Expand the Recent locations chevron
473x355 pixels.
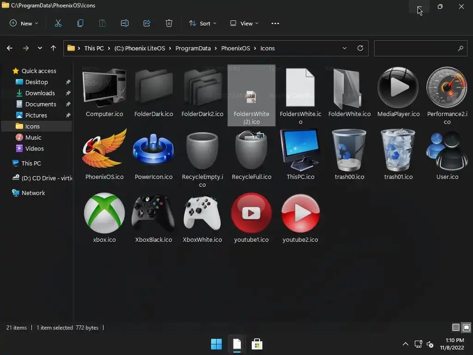point(40,48)
